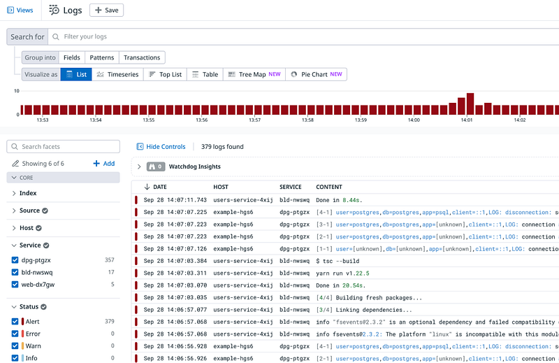Click the Info blue color marker

click(23, 358)
